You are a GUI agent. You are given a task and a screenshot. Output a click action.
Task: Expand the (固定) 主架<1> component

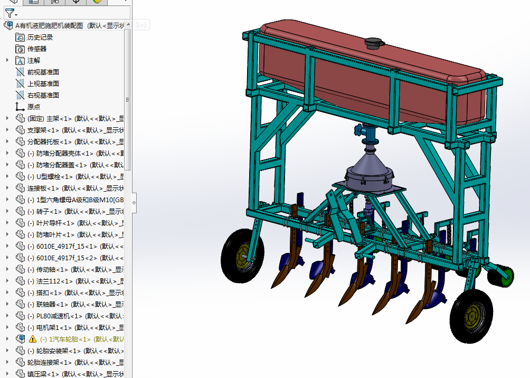point(7,118)
